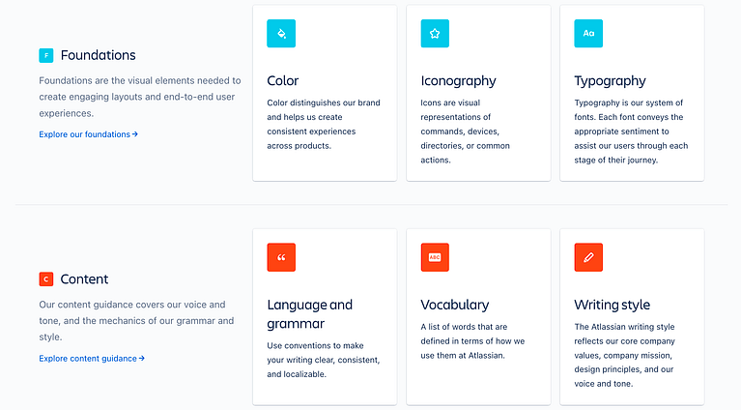Viewport: 741px width, 410px height.
Task: Open the Explore our foundations link
Action: 88,134
